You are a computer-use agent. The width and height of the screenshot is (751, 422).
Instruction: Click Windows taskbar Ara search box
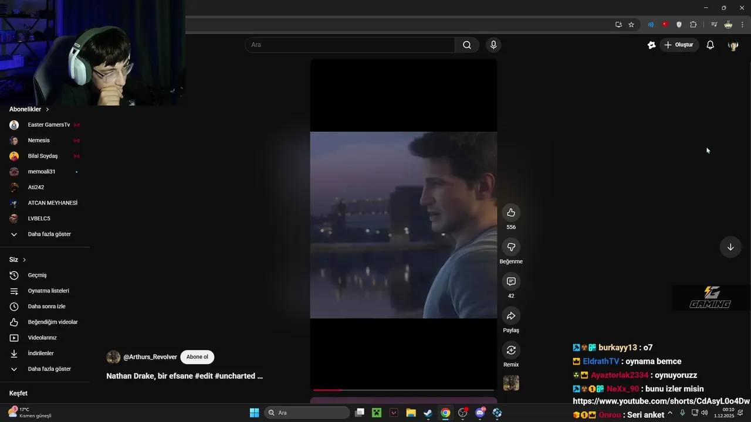pos(306,413)
